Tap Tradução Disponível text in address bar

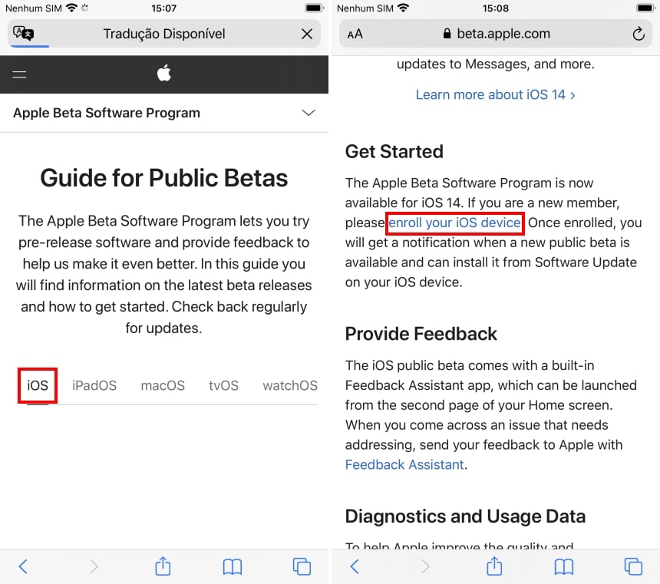[164, 34]
